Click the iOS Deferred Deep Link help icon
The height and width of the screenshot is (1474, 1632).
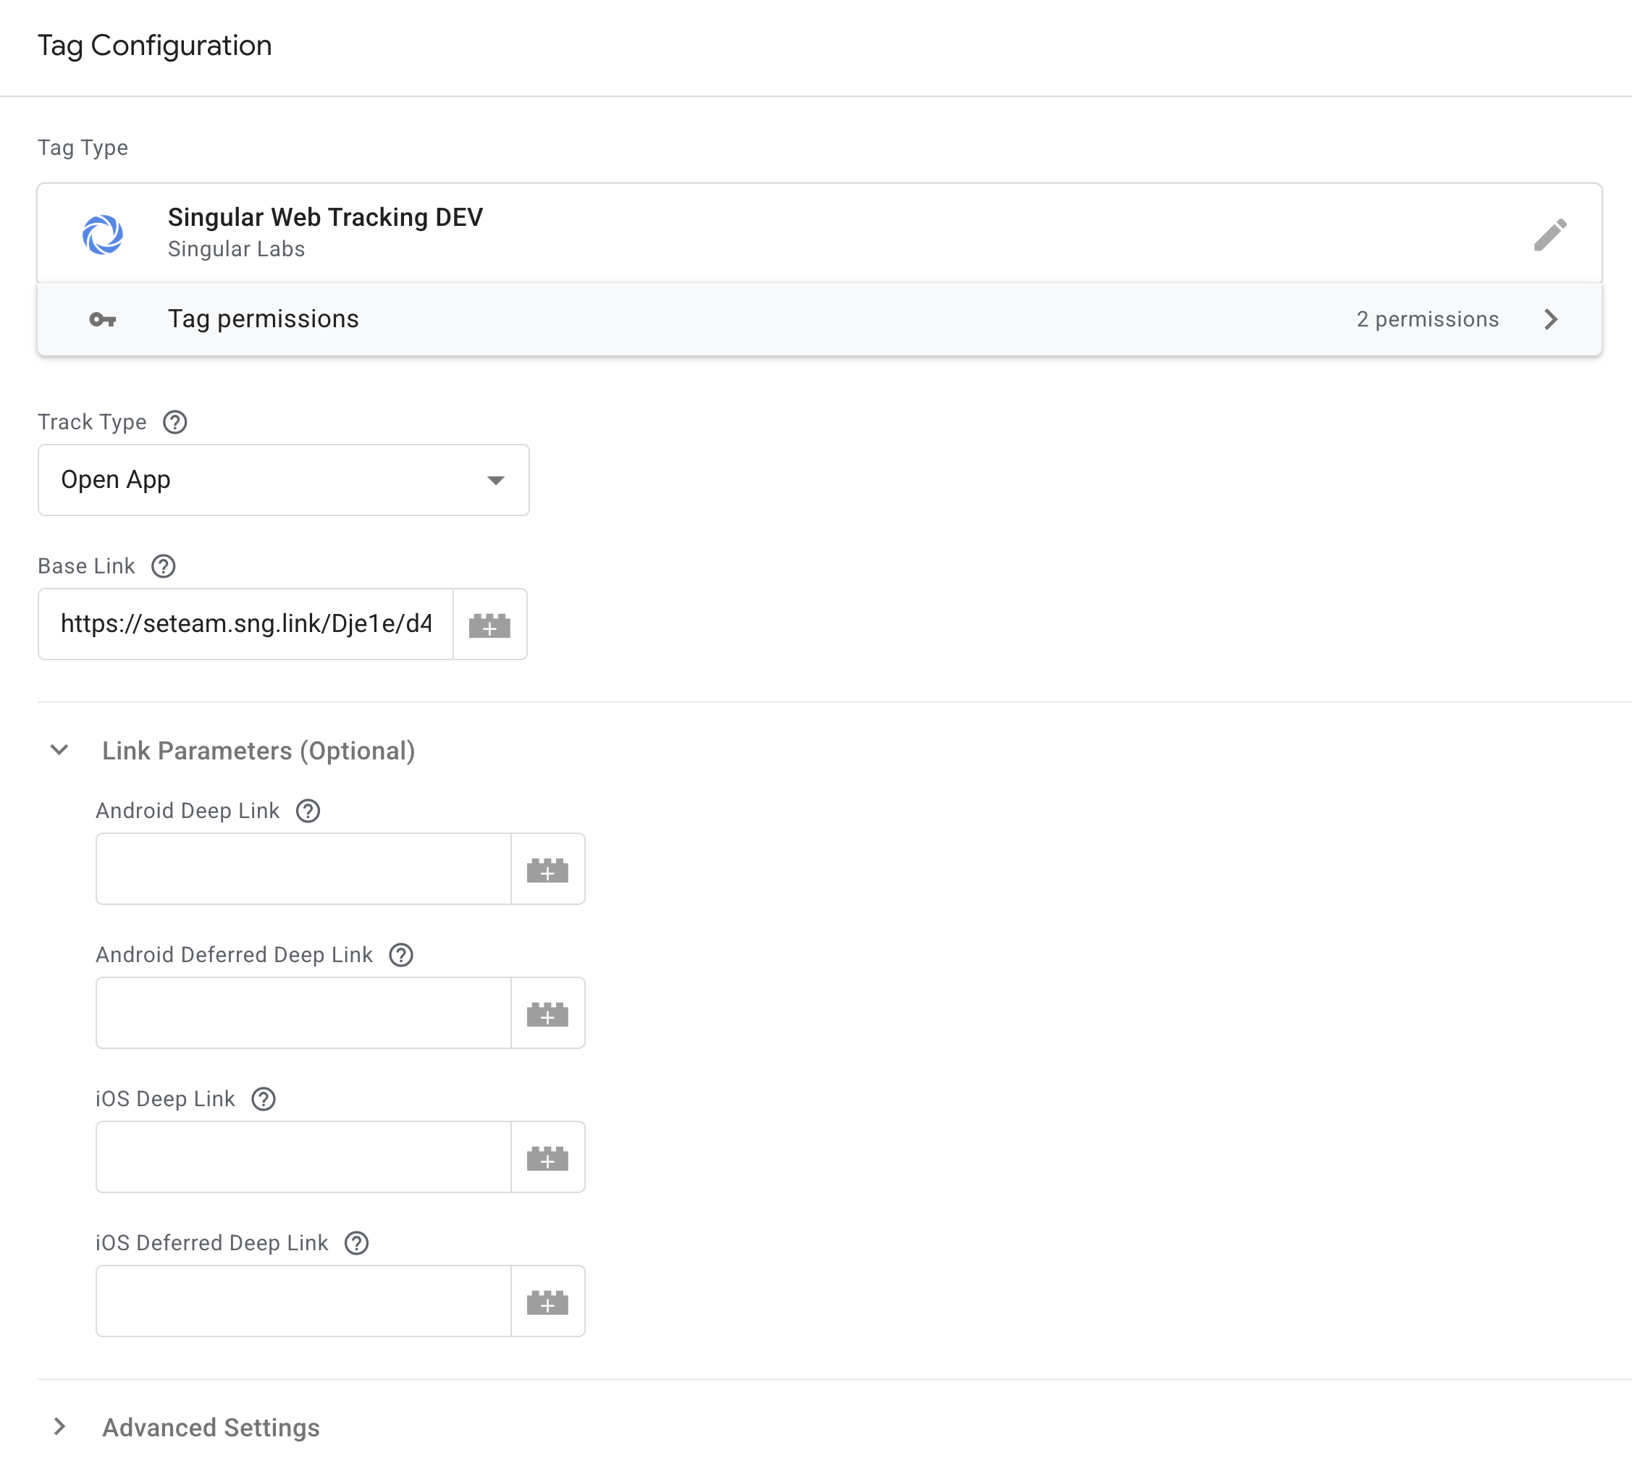[356, 1242]
